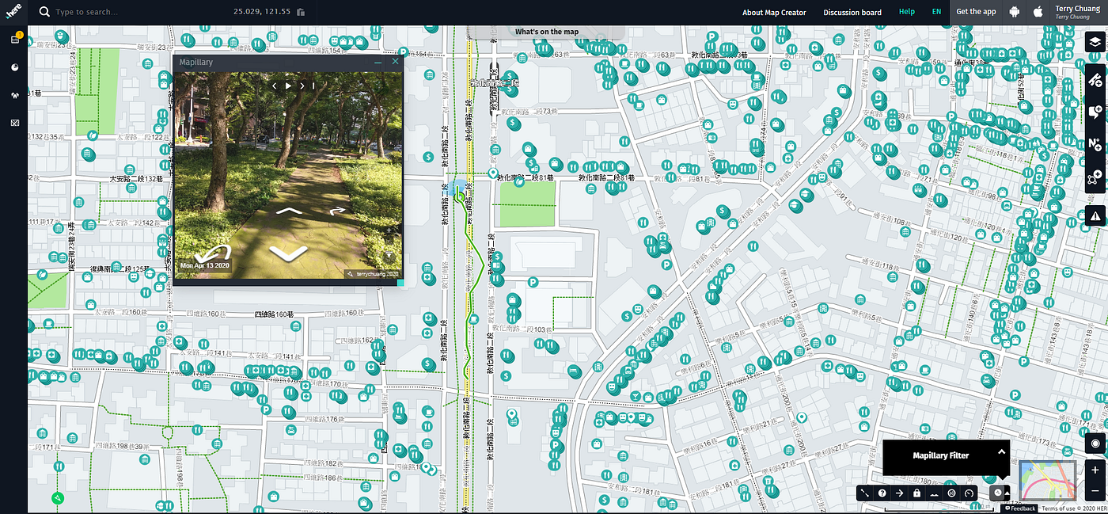Open the Discussion board link
This screenshot has height=514, width=1108.
point(852,12)
